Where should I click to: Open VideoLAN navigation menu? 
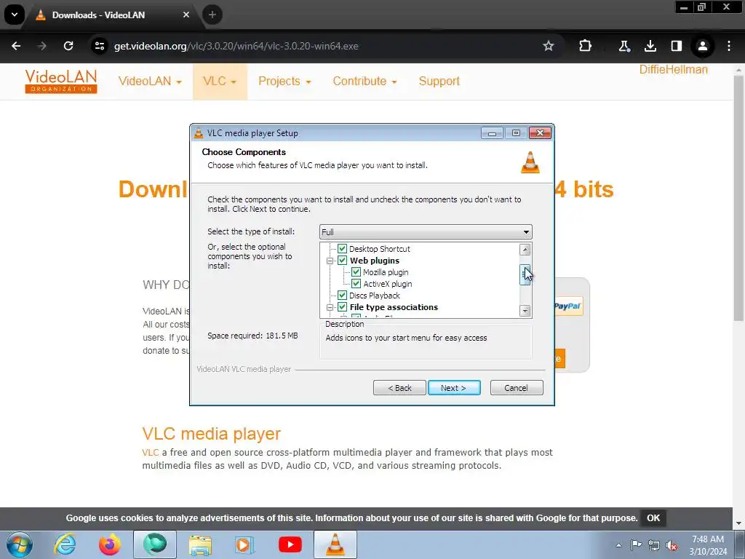coord(150,82)
